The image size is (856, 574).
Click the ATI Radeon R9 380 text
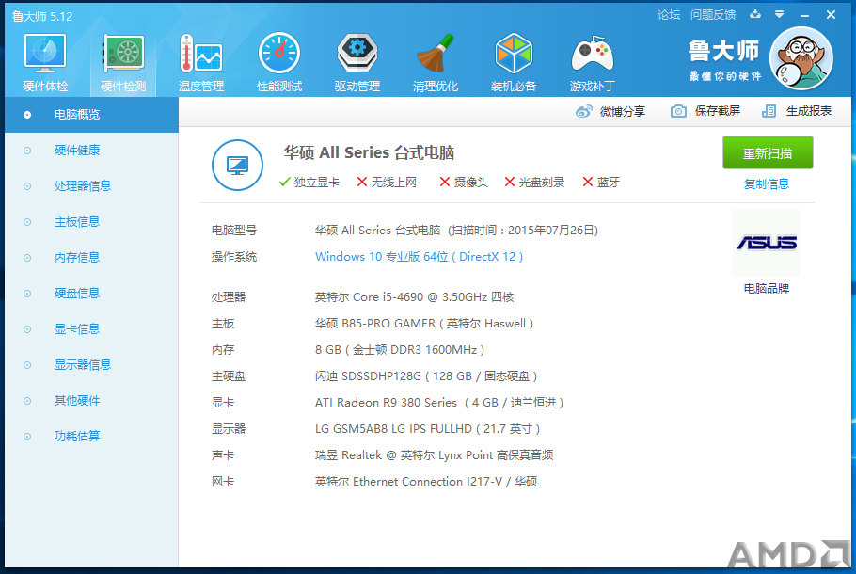pyautogui.click(x=439, y=403)
